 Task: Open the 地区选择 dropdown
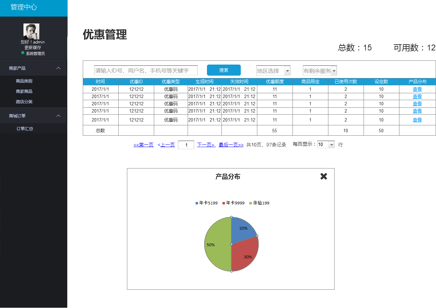tap(287, 71)
